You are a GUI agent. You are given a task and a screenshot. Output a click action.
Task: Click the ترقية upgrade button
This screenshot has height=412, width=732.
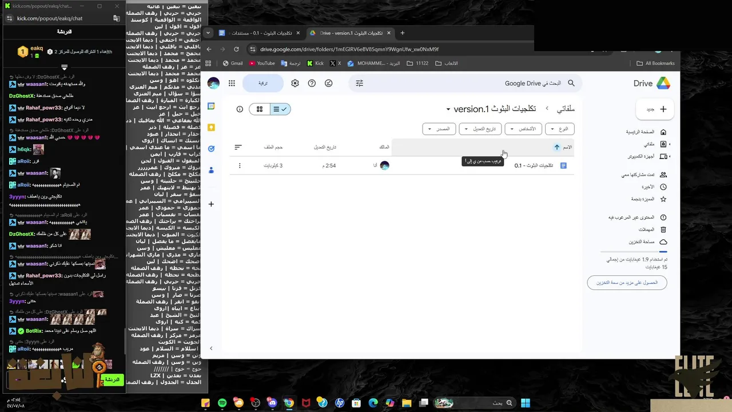point(263,83)
